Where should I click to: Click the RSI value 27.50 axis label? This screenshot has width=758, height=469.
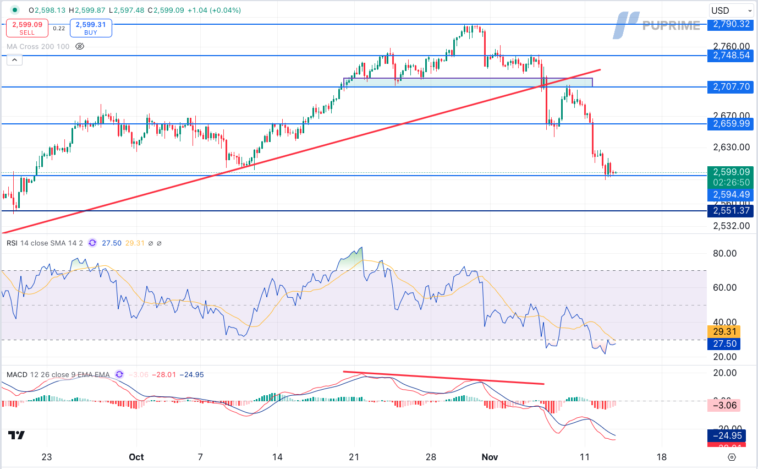tap(724, 343)
